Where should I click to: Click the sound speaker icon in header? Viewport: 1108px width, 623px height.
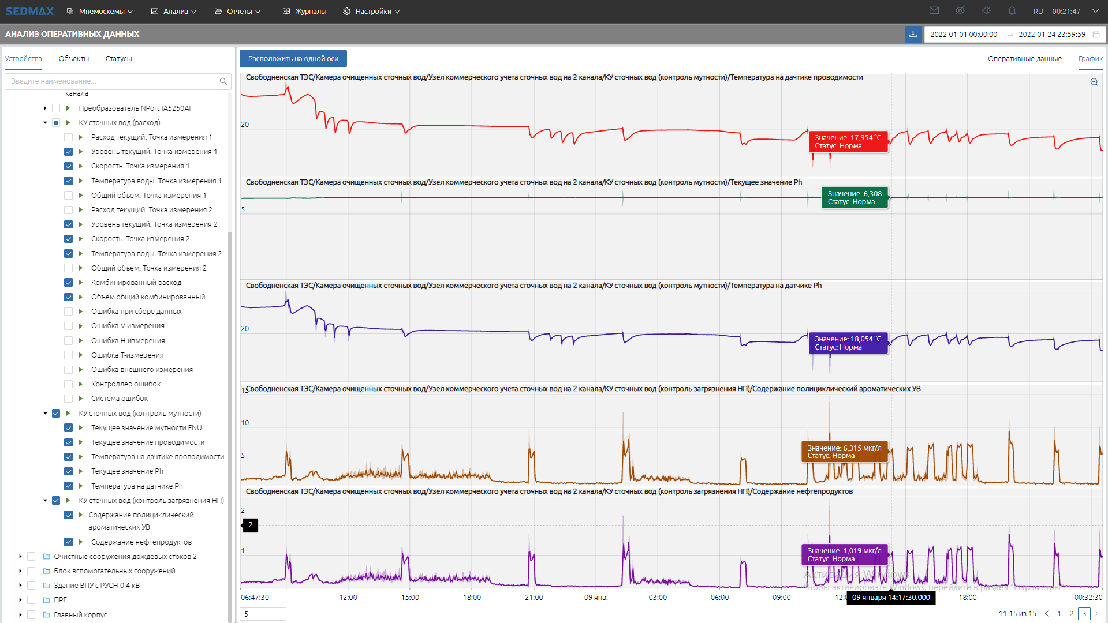986,11
